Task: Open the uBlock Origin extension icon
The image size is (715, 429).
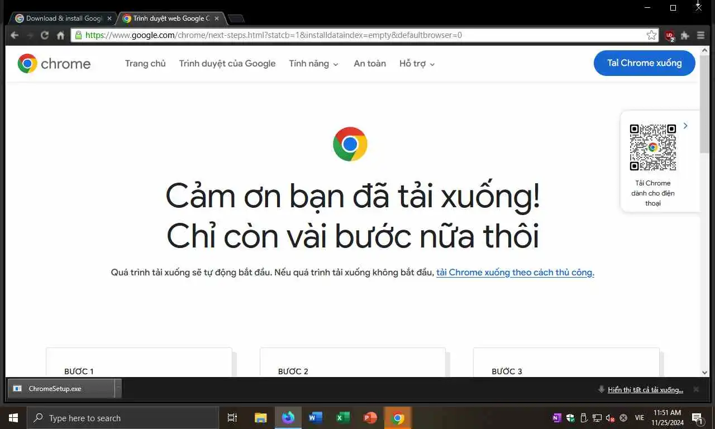Action: [670, 36]
